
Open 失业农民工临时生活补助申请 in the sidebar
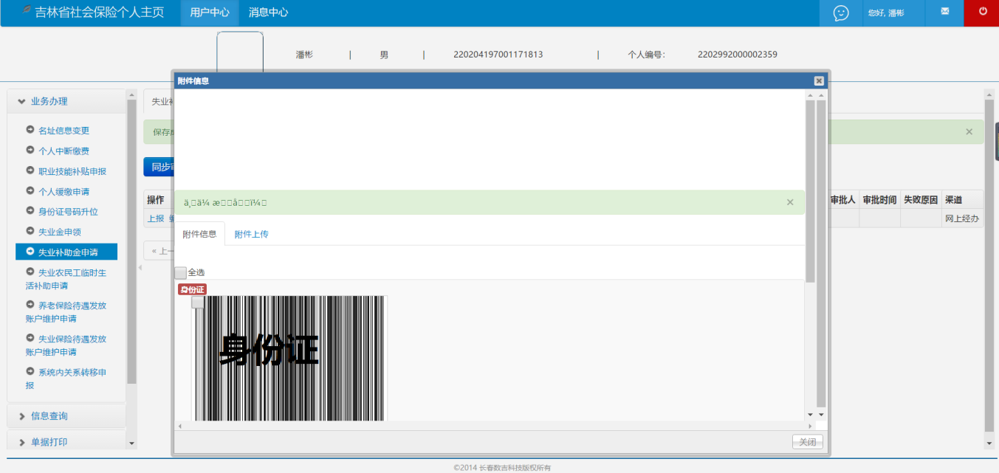point(66,279)
